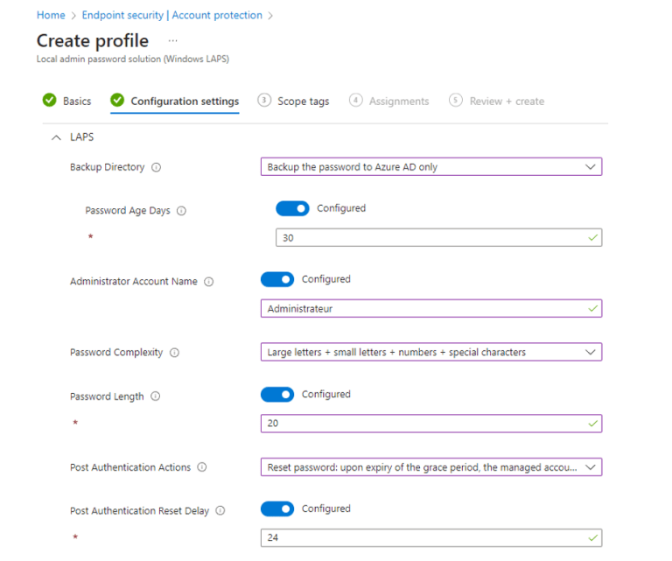Open the Review + create tab
Viewport: 672px width, 561px height.
pos(497,102)
